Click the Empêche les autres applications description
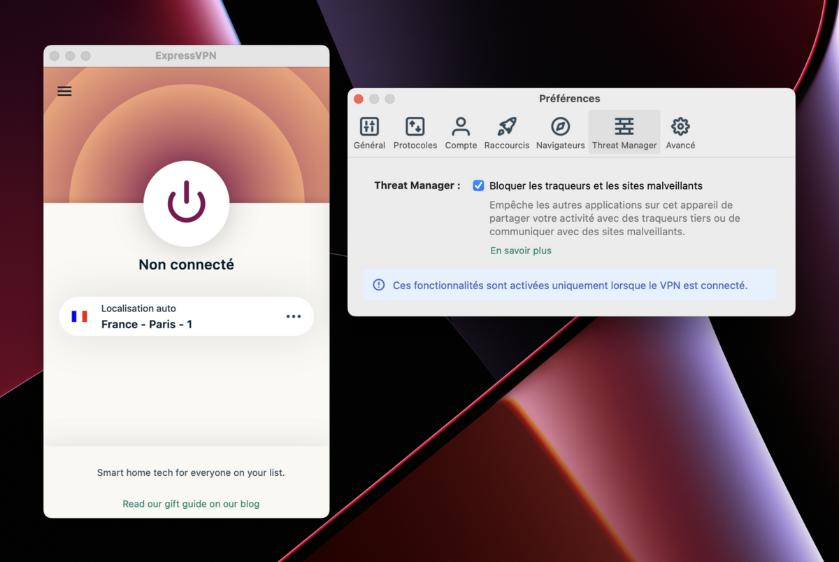This screenshot has height=562, width=839. [615, 218]
